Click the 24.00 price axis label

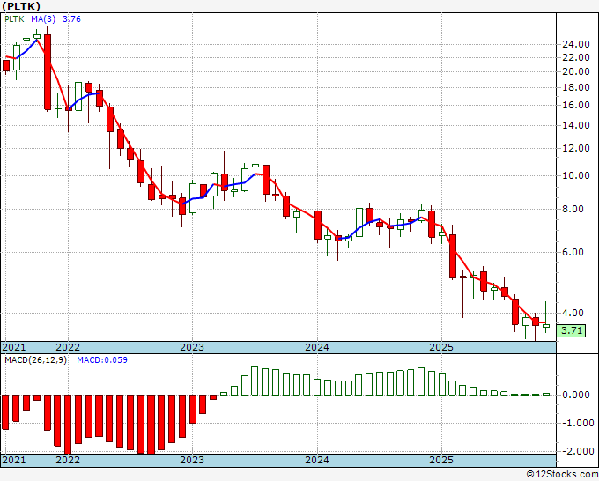point(575,44)
